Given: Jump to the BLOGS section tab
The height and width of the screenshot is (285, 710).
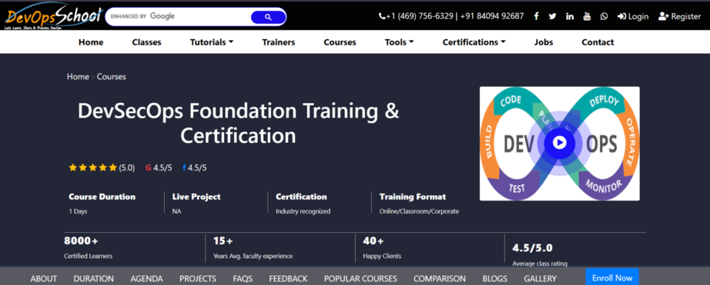Looking at the screenshot, I should click(495, 279).
